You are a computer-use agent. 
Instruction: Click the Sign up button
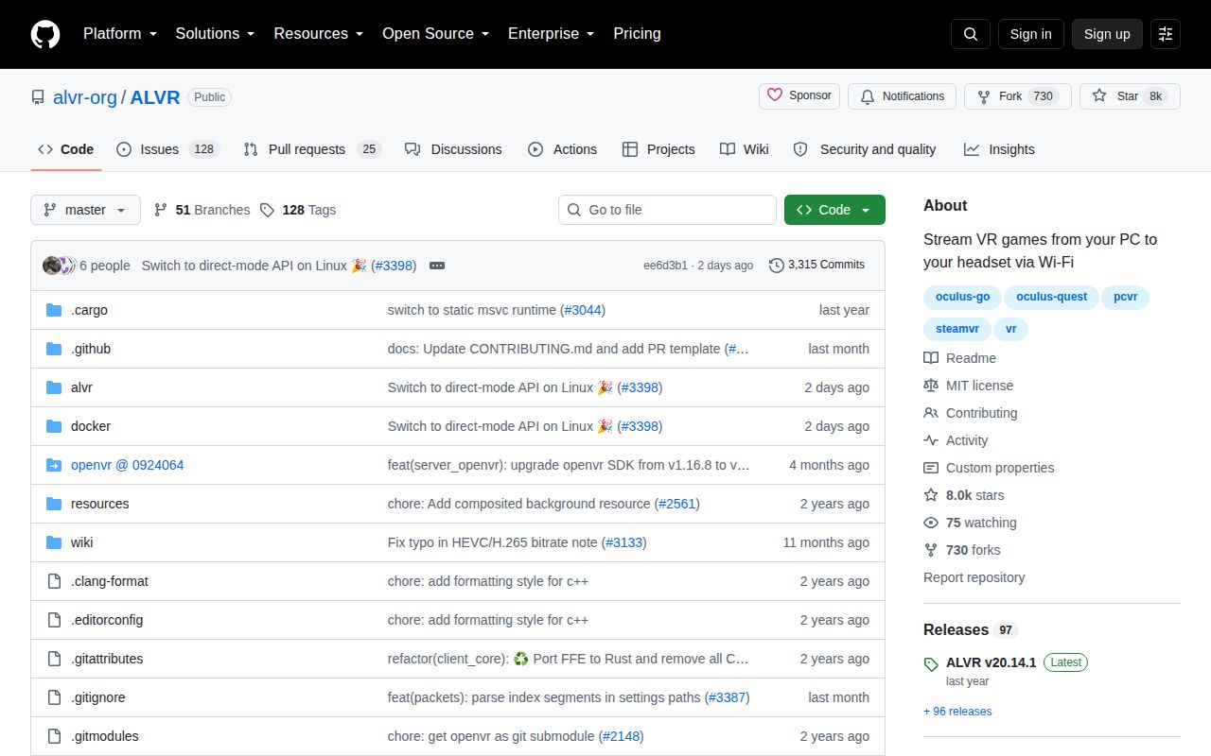[x=1107, y=34]
